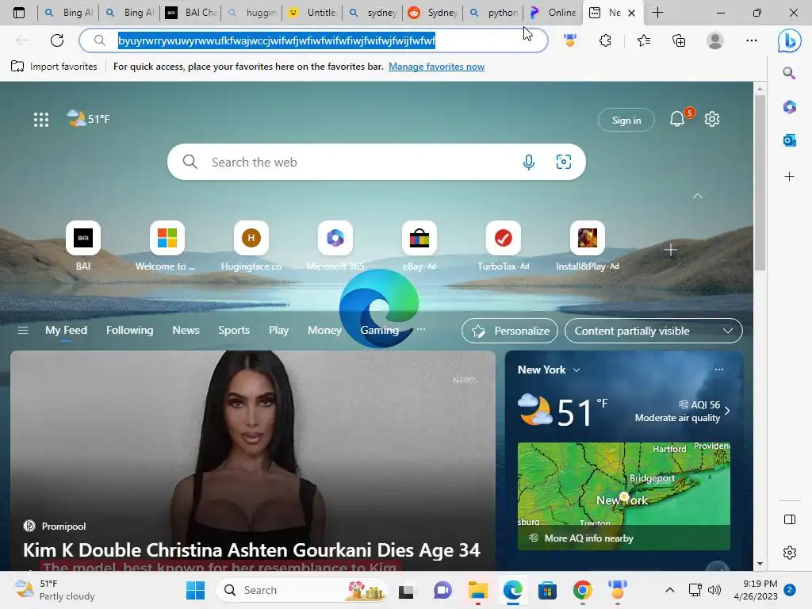Start voice search microphone icon
Viewport: 812px width, 609px height.
(x=528, y=162)
